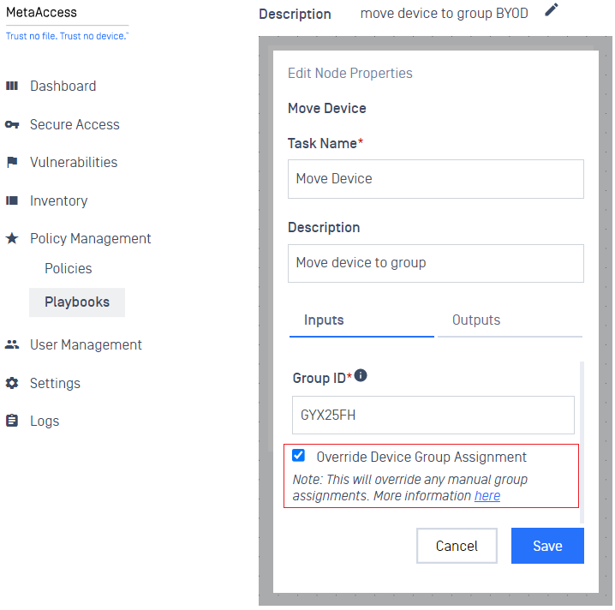This screenshot has width=615, height=610.
Task: Click the Inventory sidebar icon
Action: tap(12, 200)
